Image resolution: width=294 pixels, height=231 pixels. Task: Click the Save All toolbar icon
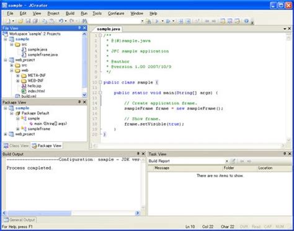[x=35, y=21]
